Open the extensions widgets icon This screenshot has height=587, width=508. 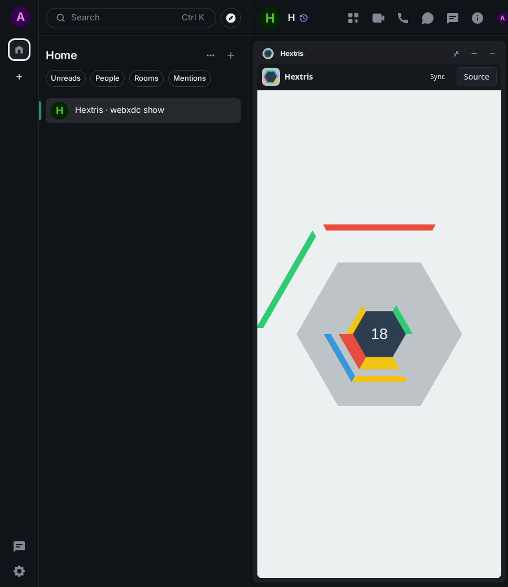pyautogui.click(x=353, y=18)
